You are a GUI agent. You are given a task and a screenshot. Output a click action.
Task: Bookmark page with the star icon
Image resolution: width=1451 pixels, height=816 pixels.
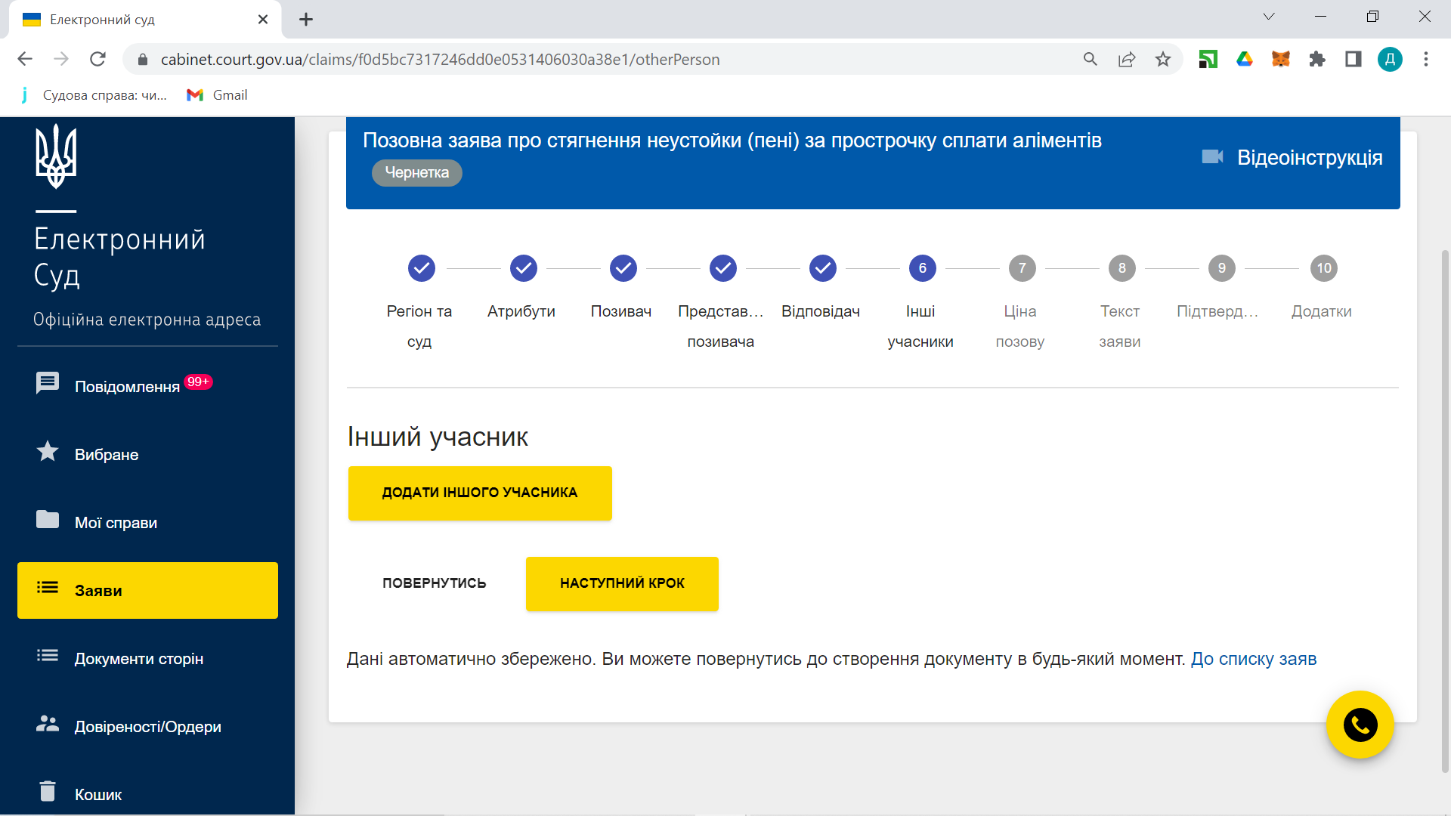click(x=1162, y=59)
